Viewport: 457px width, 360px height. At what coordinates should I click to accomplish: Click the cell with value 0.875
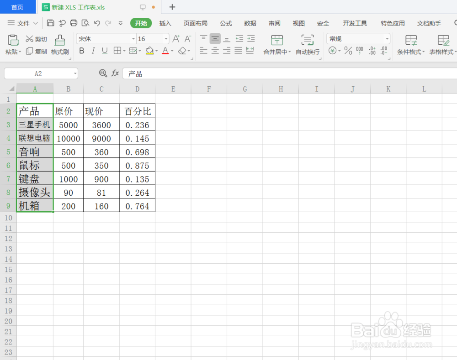(x=137, y=165)
